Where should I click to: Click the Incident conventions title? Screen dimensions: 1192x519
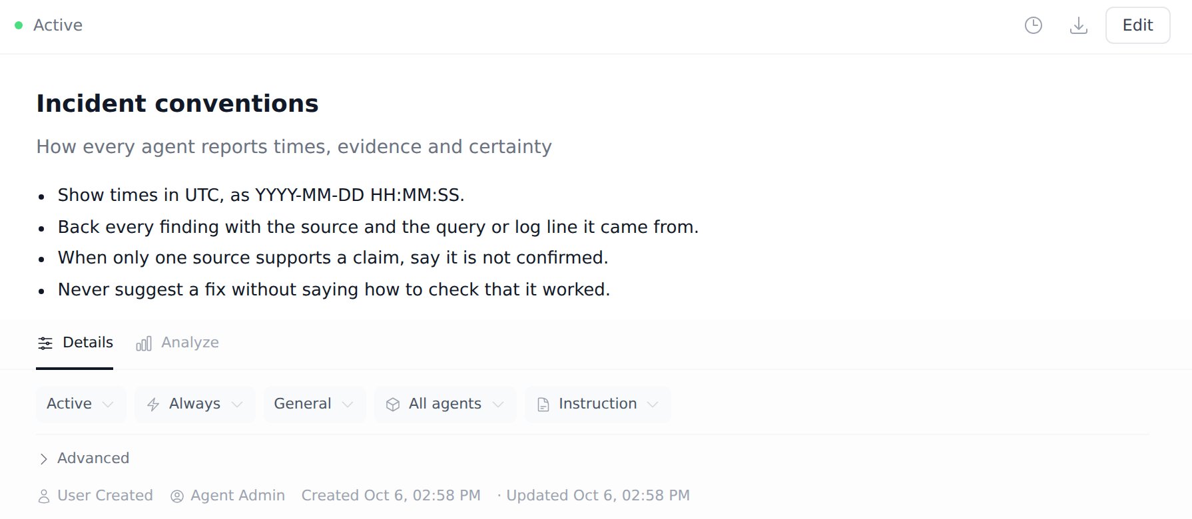(177, 104)
